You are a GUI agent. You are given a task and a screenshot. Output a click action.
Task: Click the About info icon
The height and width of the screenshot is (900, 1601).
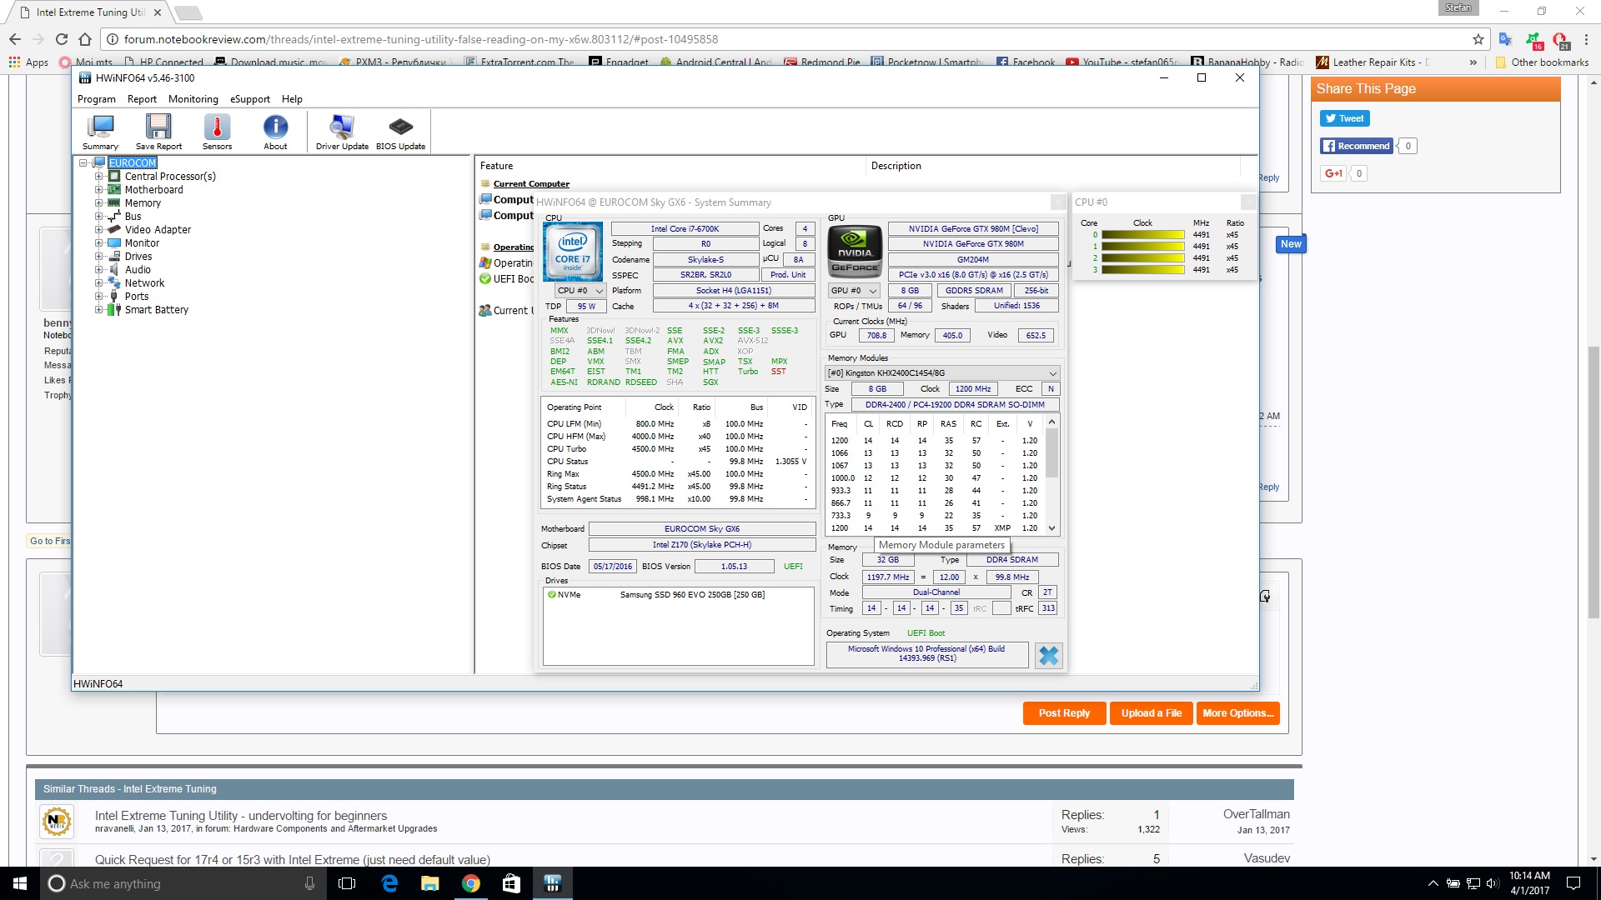point(275,132)
